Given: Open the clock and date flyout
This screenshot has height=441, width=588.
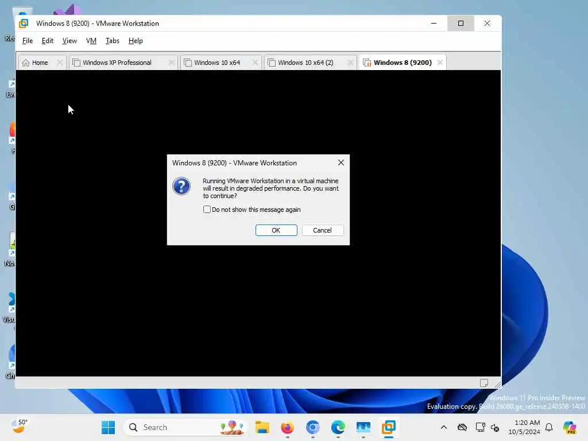Looking at the screenshot, I should pyautogui.click(x=524, y=427).
